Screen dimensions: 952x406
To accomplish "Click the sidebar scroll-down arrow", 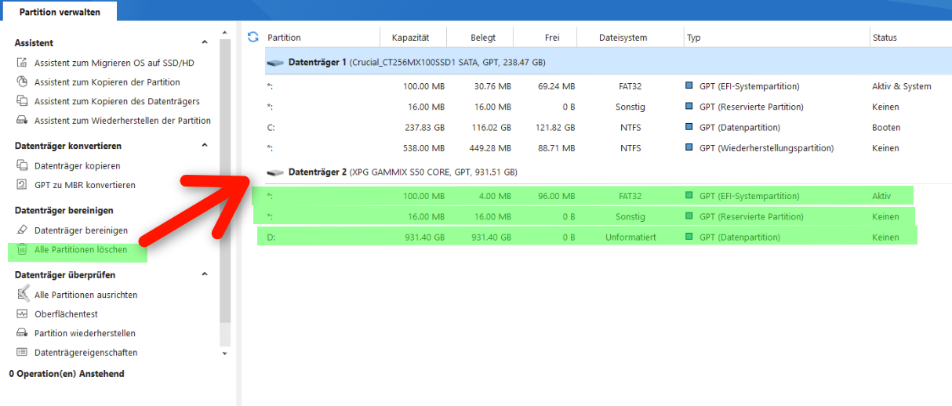I will (x=225, y=353).
